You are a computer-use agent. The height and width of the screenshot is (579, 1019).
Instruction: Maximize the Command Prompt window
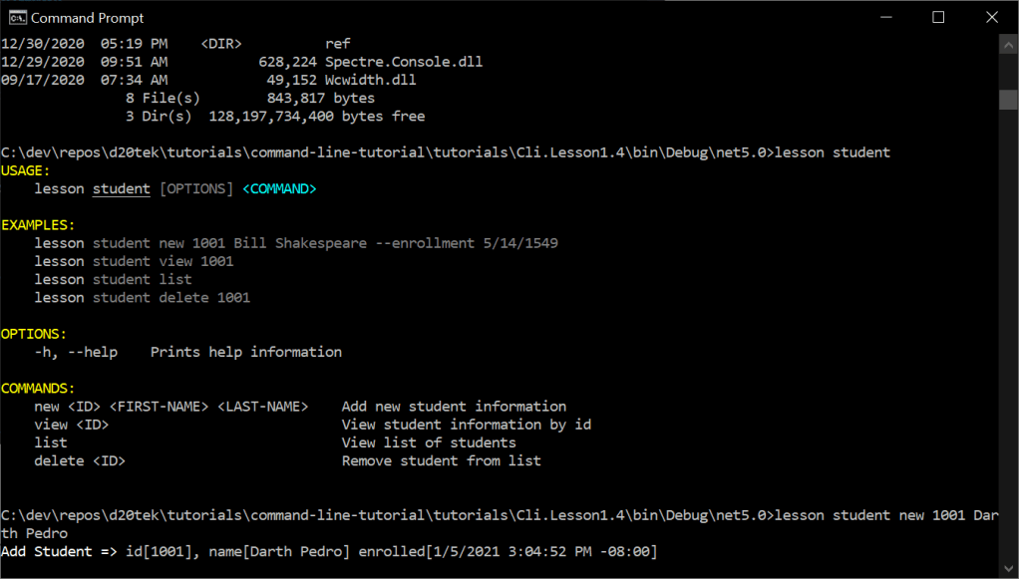tap(937, 18)
